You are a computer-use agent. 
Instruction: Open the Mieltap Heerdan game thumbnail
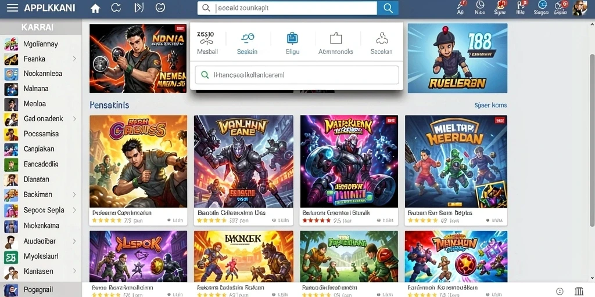(456, 161)
